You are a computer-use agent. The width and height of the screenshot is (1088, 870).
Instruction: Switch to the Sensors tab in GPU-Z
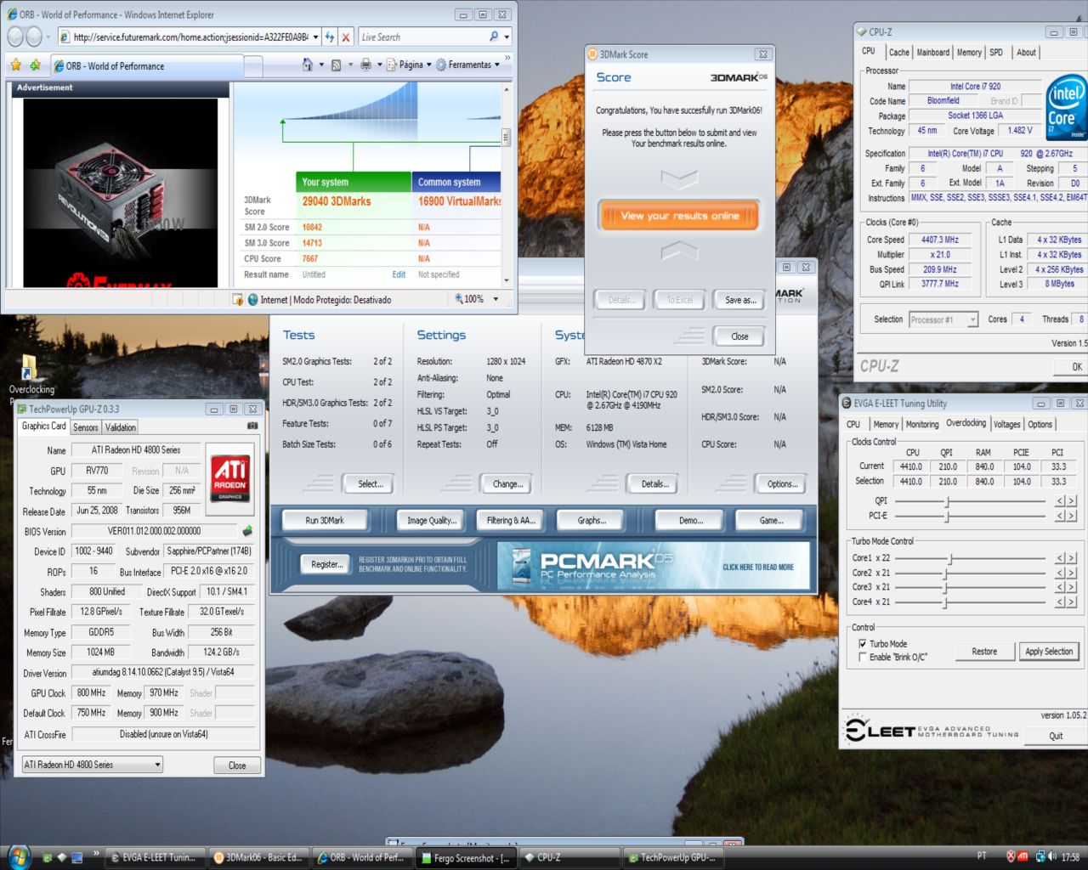click(86, 427)
